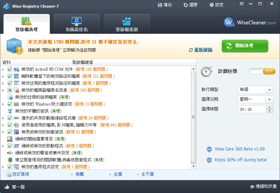Uncheck 無用或無效的卸載資訊 checkbox
Image resolution: width=280 pixels, height=193 pixels.
click(x=10, y=132)
